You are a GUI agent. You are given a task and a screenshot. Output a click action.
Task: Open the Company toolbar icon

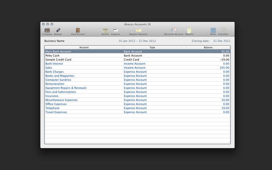click(x=47, y=32)
